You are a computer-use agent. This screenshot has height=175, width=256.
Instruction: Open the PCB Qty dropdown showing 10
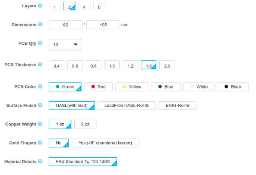tap(65, 45)
